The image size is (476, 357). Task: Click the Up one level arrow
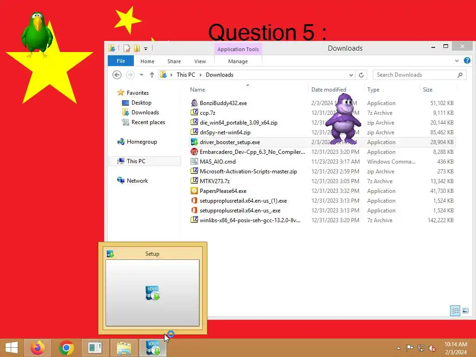(x=152, y=75)
